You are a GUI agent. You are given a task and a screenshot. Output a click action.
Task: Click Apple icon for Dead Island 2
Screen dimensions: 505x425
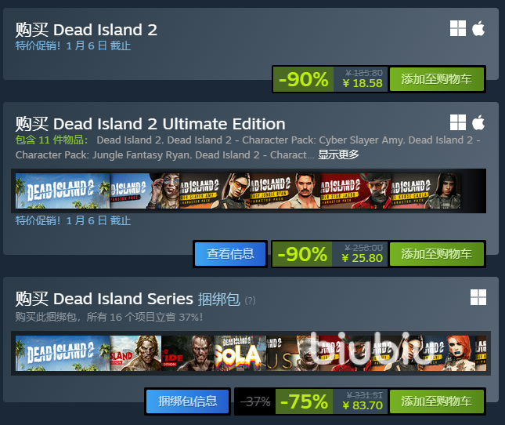478,28
